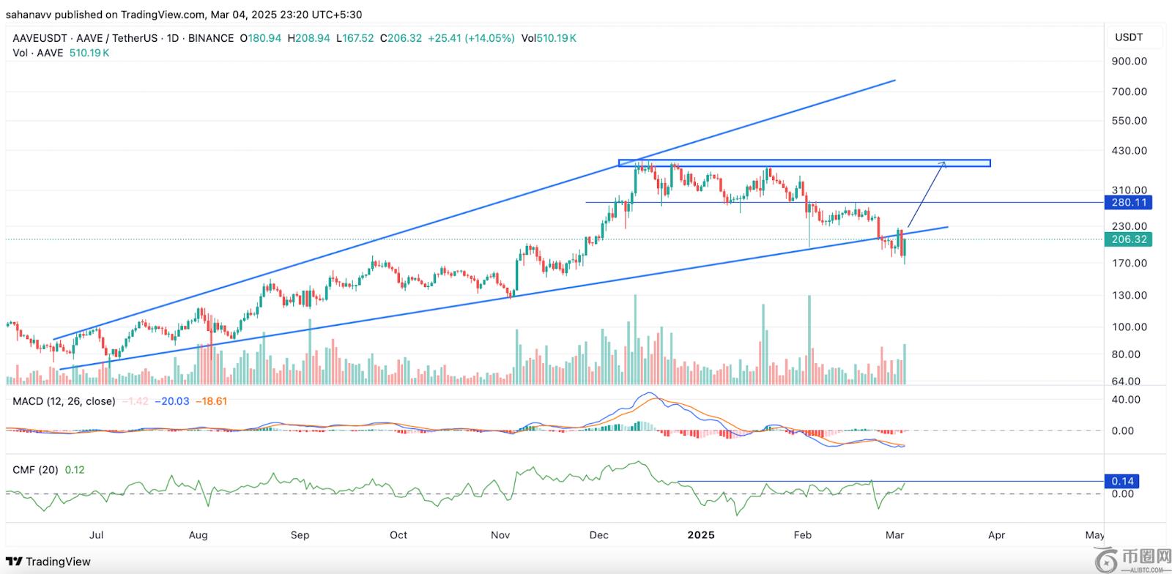Click the 2025 marker on time axis
Viewport: 1172px width, 574px height.
(x=700, y=534)
